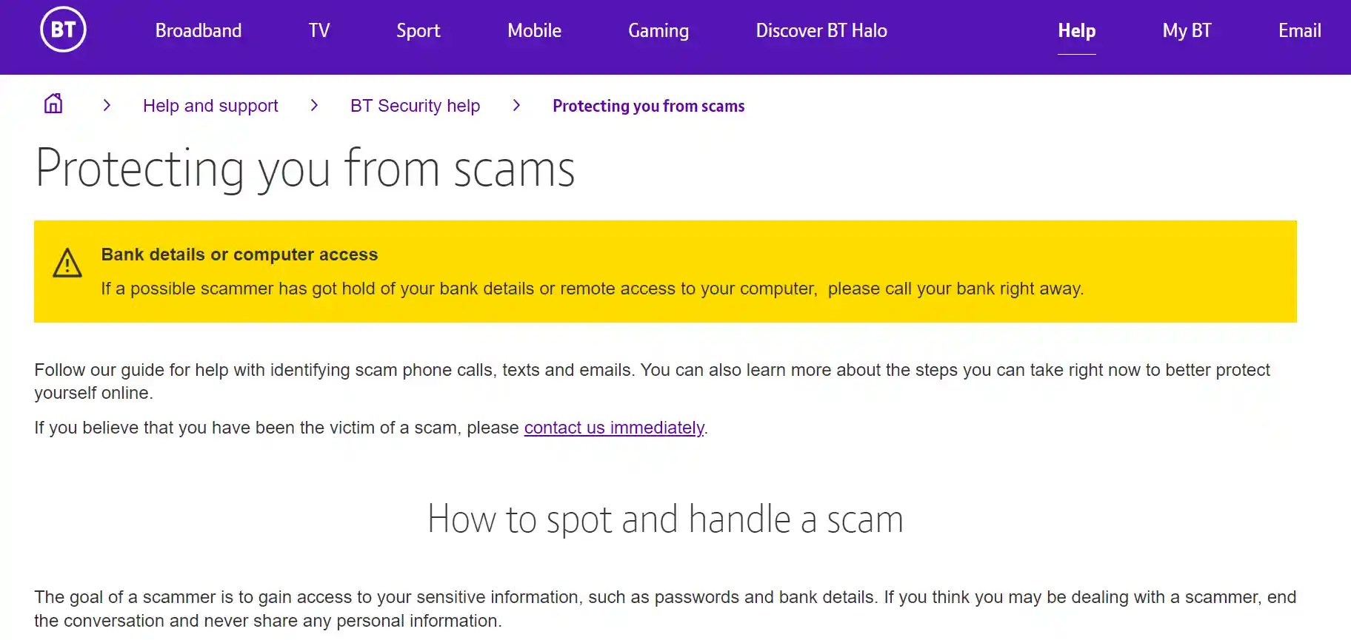Open the Gaming section
Image resolution: width=1351 pixels, height=640 pixels.
point(658,31)
